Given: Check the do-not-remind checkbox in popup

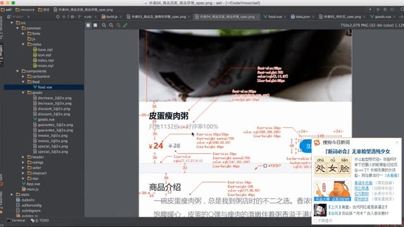Looking at the screenshot, I should pos(316,221).
